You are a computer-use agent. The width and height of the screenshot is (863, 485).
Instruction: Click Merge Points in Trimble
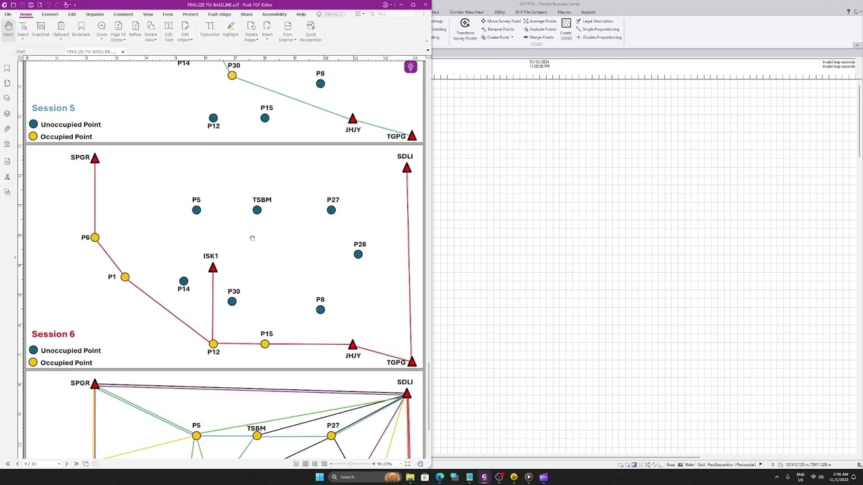coord(539,37)
